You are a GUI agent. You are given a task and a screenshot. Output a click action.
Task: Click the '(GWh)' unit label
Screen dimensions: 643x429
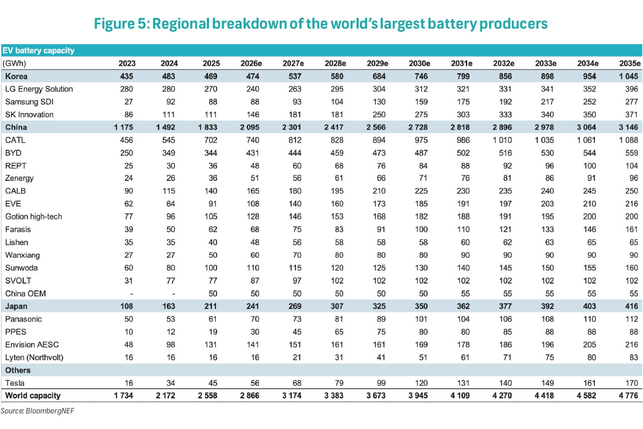click(x=15, y=63)
